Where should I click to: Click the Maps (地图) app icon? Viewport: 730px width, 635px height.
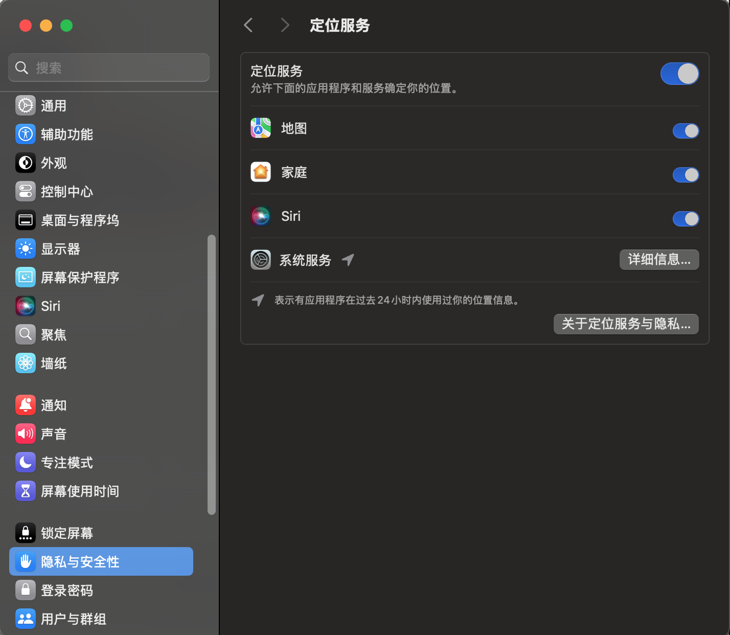[261, 128]
